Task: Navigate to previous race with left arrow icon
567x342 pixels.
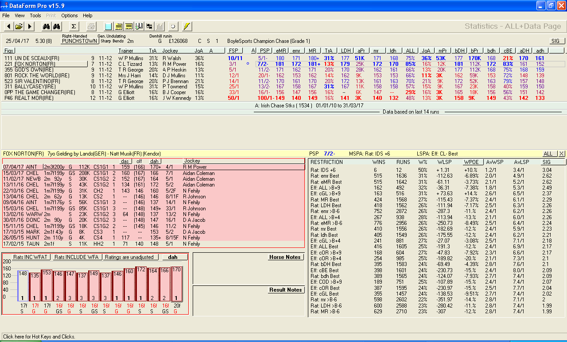Action: click(x=8, y=26)
